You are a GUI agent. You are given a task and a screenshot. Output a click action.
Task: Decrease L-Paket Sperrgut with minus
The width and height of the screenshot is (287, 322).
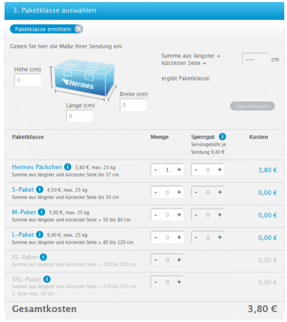point(196,238)
